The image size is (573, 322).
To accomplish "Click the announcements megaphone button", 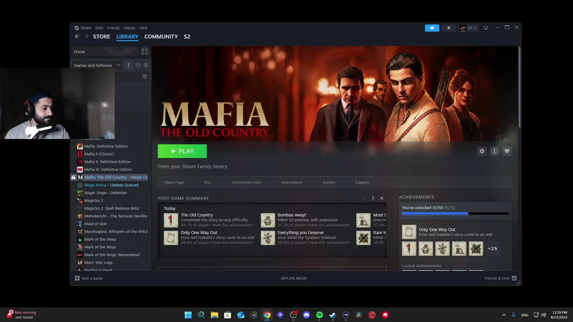I will point(432,28).
